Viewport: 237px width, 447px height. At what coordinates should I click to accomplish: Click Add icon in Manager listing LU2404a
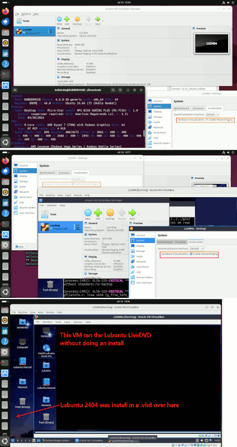click(98, 214)
